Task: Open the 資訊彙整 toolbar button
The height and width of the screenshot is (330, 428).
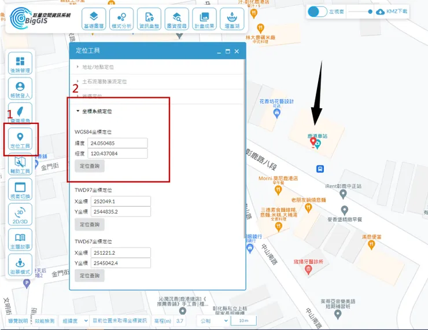Action: 149,19
